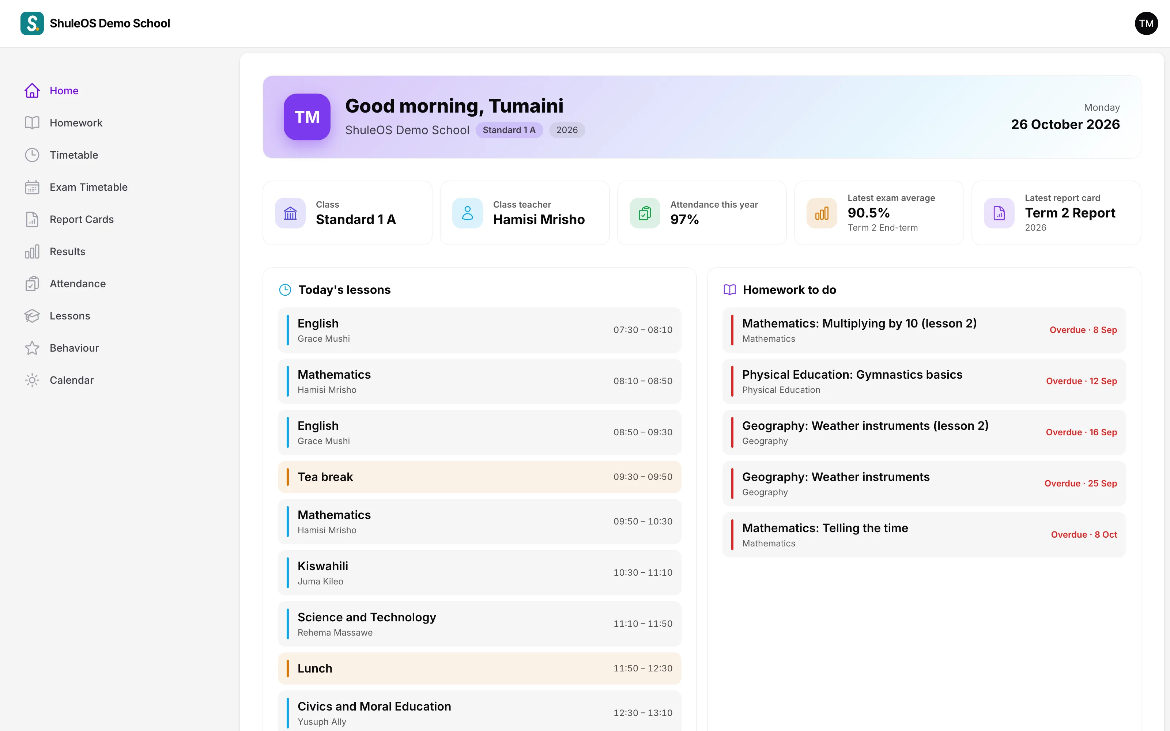Click the Attendance clipboard icon in sidebar

pos(32,283)
